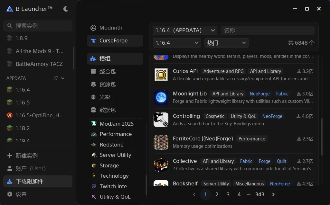Open All the Mods 9 instance

(38, 51)
